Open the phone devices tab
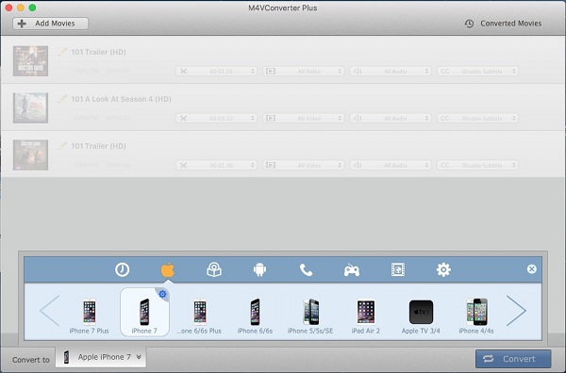The height and width of the screenshot is (373, 566). pos(306,269)
